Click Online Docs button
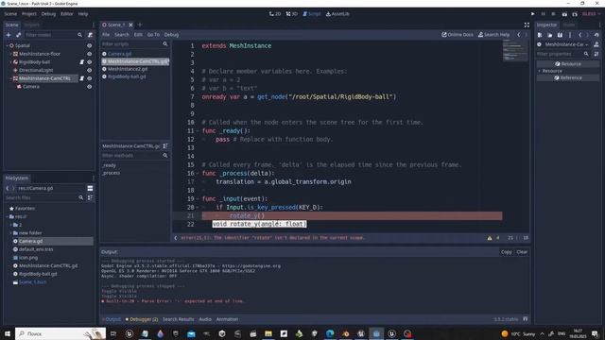The width and height of the screenshot is (605, 340). pos(458,35)
